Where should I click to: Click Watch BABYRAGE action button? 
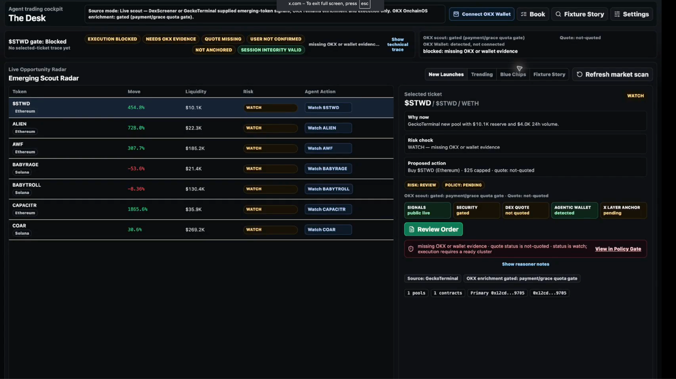click(328, 168)
